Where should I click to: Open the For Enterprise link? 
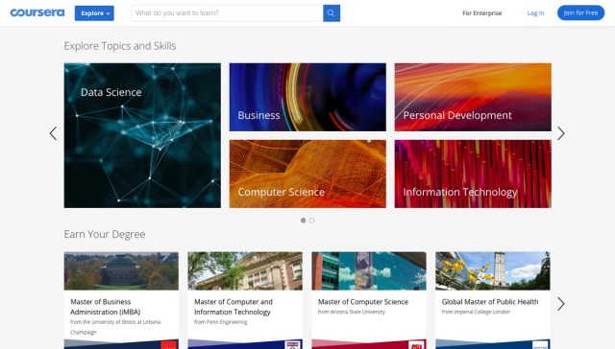[x=482, y=12]
